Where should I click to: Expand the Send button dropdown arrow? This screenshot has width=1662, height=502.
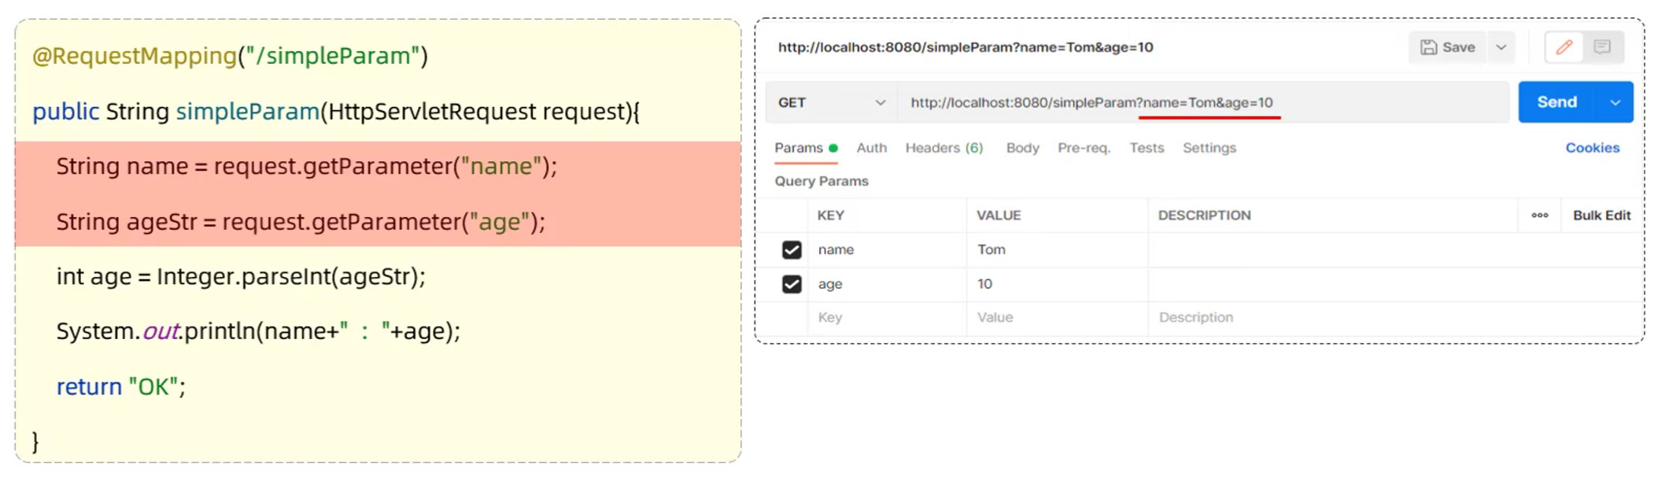[x=1615, y=103]
